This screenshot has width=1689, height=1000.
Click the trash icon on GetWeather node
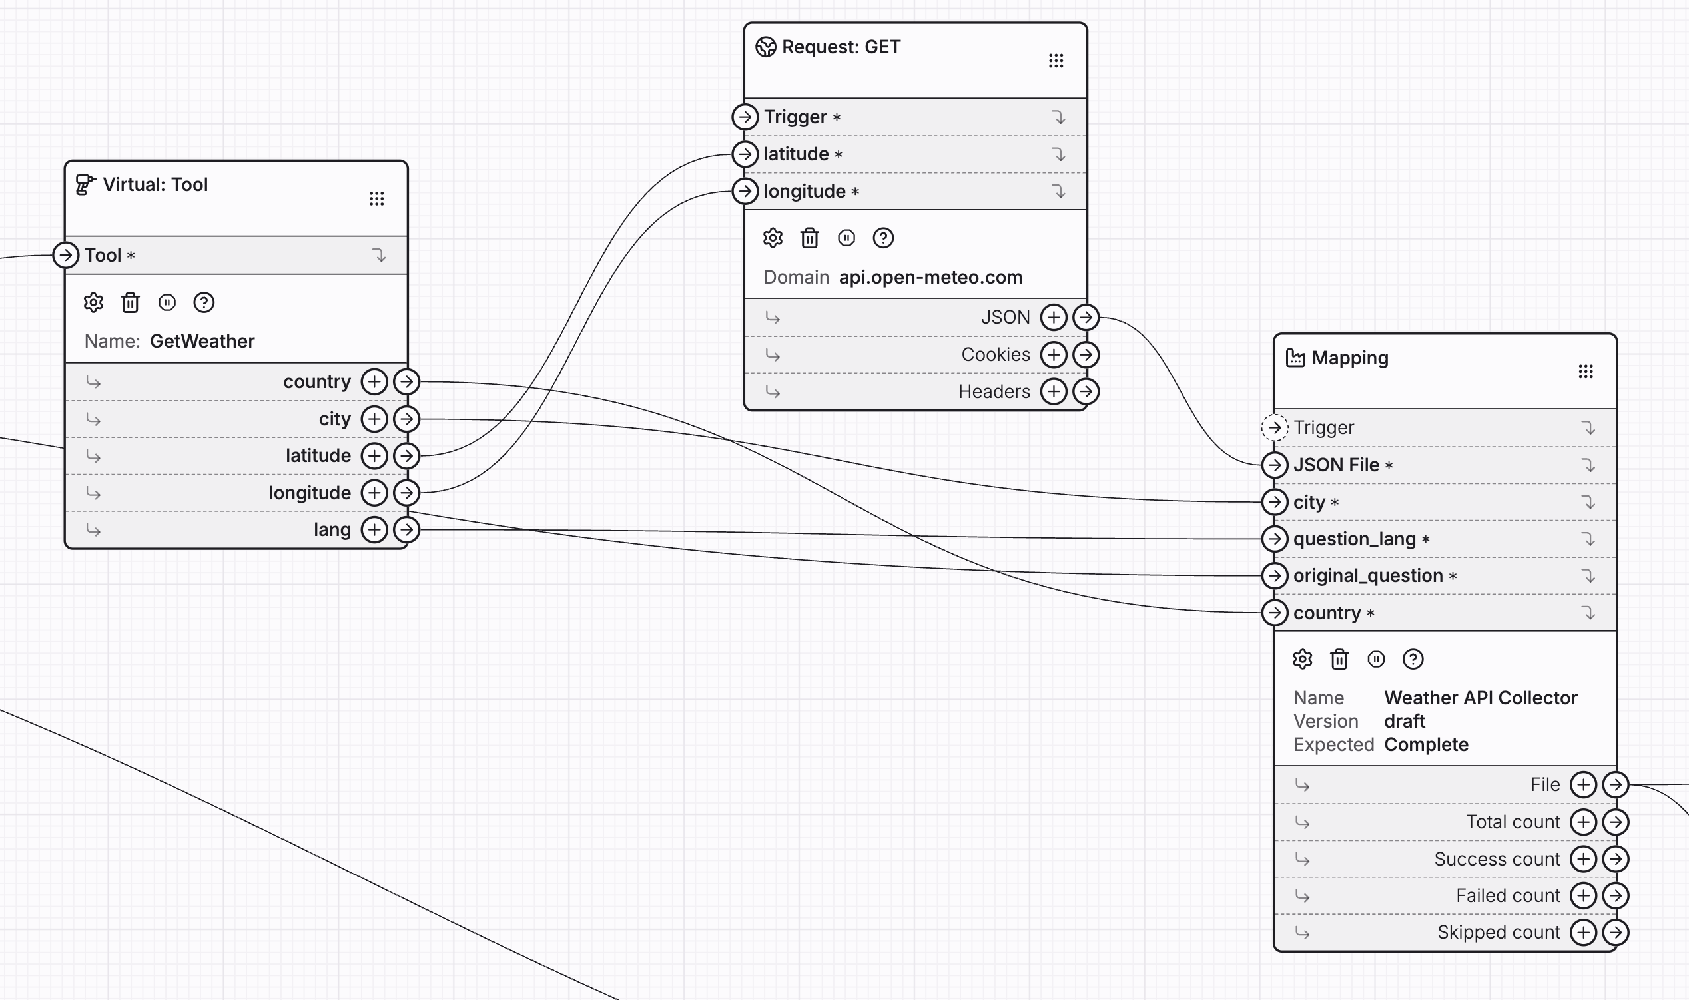(130, 302)
